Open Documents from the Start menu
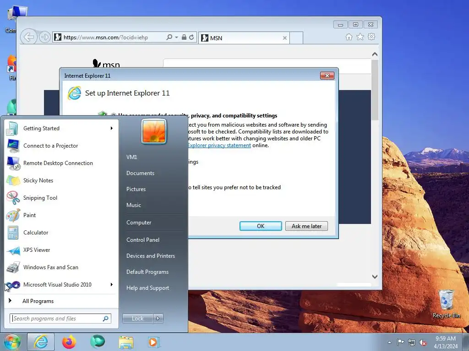This screenshot has width=469, height=351. (x=140, y=173)
